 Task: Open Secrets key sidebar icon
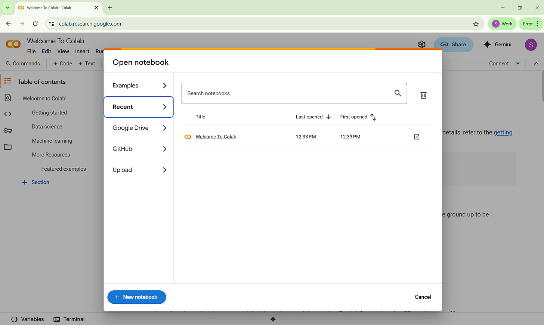[x=8, y=130]
